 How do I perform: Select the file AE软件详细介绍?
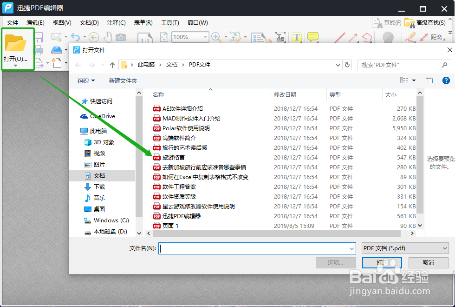click(182, 109)
